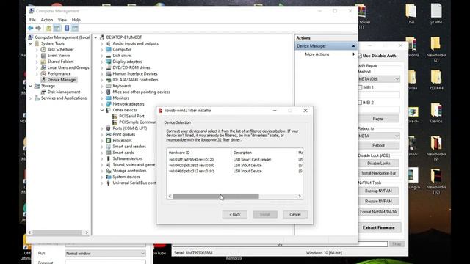Expand Services and Applications node
Viewport: 470px width, 264px height.
[31, 98]
